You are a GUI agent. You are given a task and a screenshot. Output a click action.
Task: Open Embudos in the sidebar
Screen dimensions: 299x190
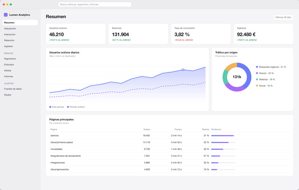click(20, 64)
